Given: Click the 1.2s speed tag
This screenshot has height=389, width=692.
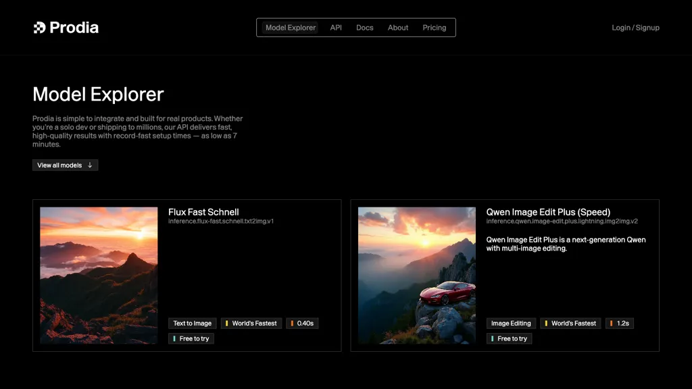Looking at the screenshot, I should click(620, 323).
